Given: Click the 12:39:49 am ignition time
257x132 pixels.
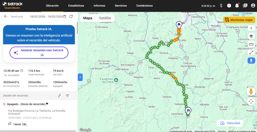Looking at the screenshot, I should tap(11, 71).
